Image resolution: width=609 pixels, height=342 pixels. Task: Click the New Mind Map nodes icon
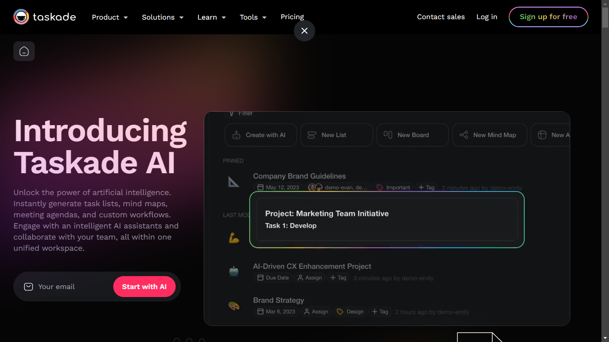464,135
